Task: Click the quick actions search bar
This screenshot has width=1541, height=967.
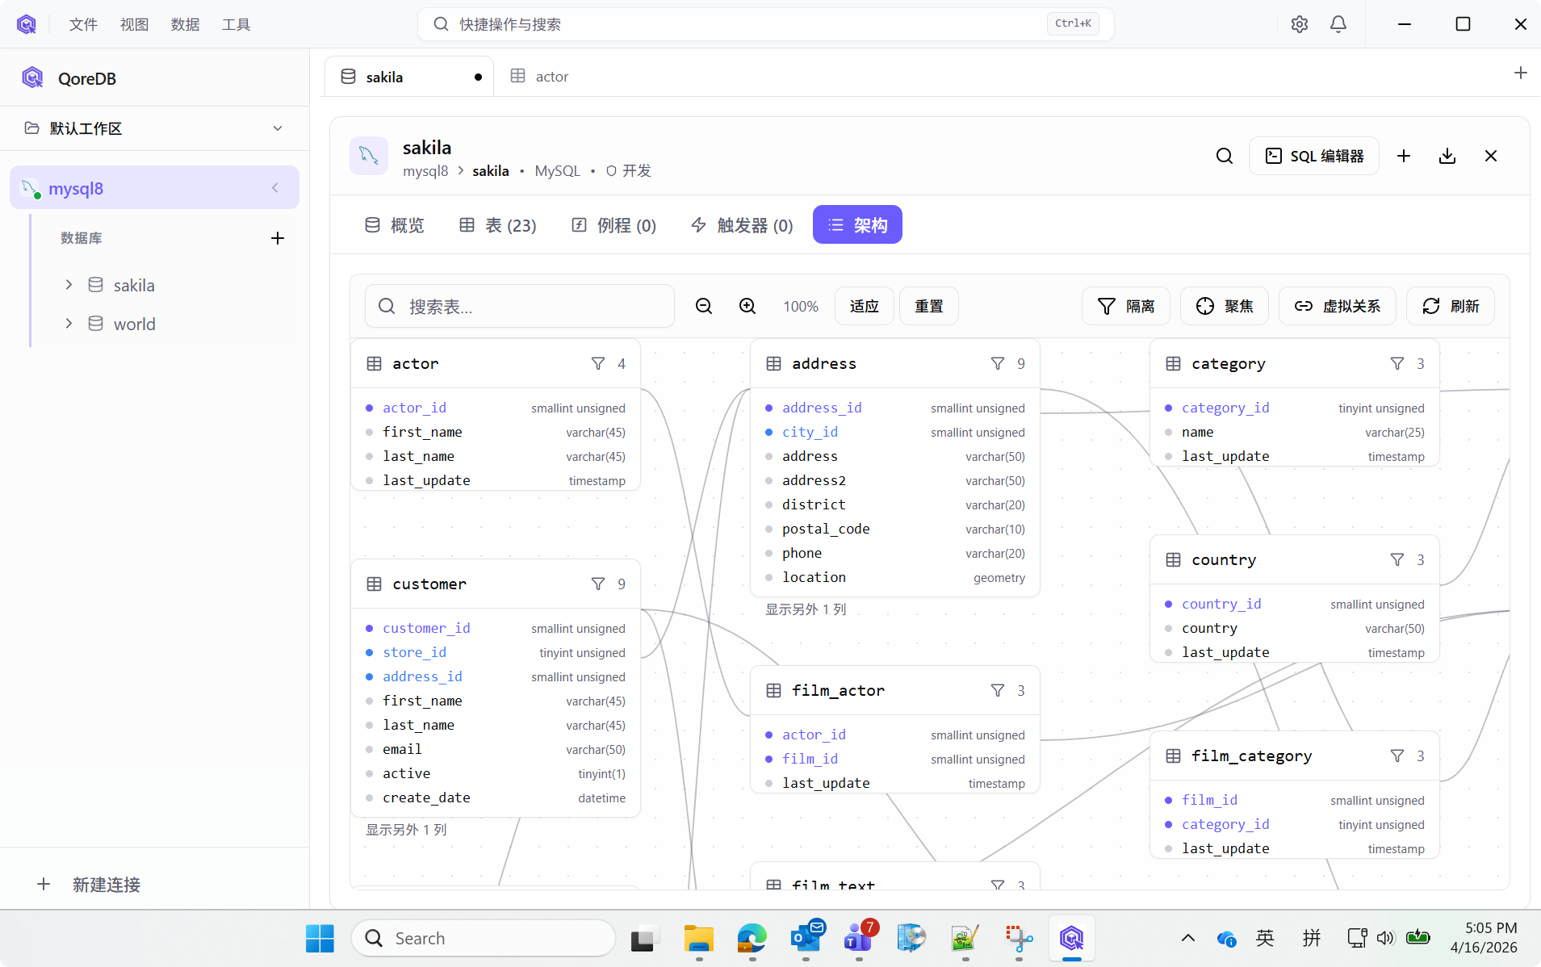Action: tap(765, 24)
